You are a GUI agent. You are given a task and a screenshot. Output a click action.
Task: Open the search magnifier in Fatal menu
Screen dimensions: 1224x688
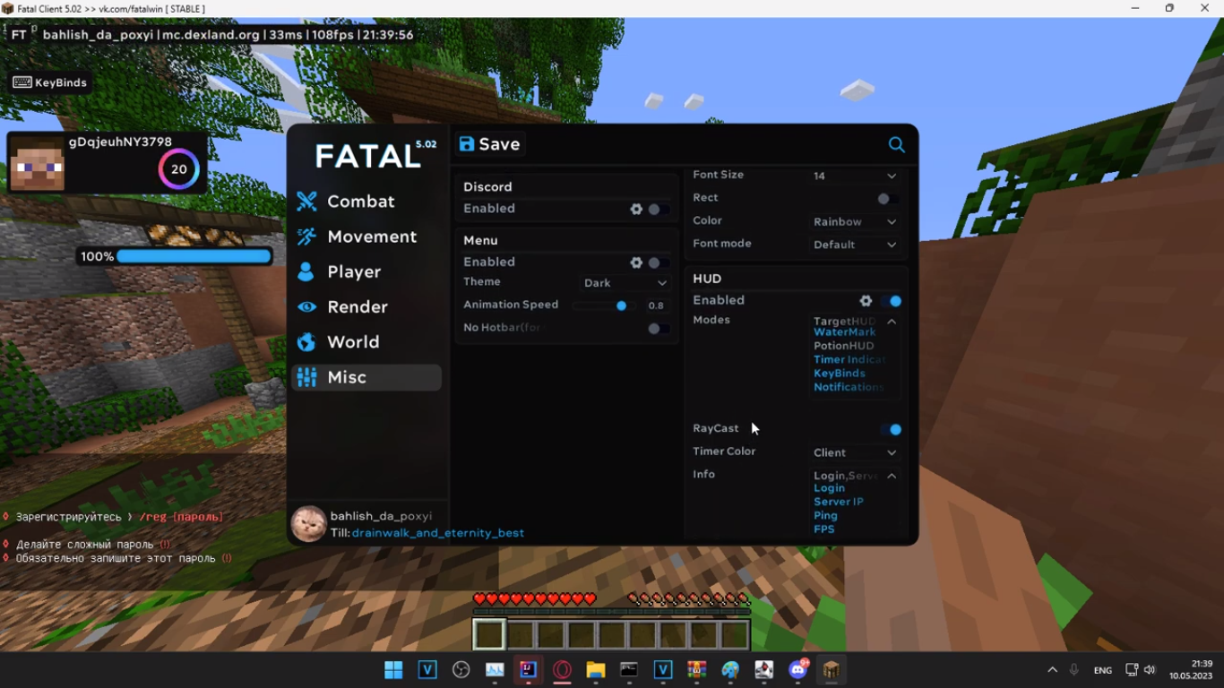tap(896, 144)
